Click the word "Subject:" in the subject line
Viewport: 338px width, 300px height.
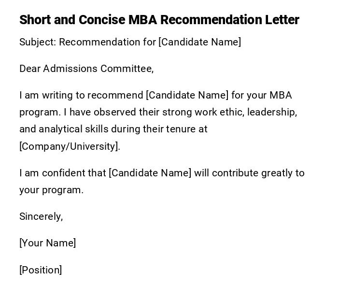(38, 42)
